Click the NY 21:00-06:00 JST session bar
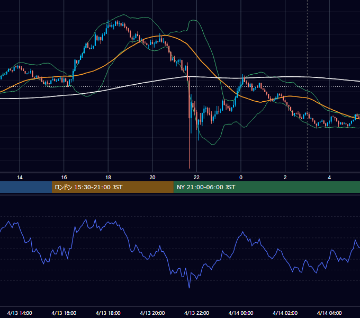Screen dimensions: 360x318 click(x=266, y=187)
